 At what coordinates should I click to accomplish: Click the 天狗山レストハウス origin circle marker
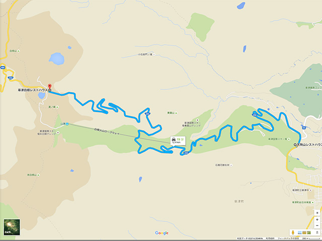point(295,145)
